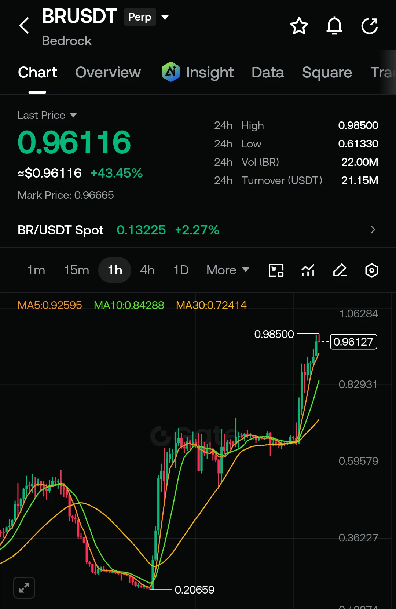Tap the share arrow icon
396x609 pixels.
[370, 26]
